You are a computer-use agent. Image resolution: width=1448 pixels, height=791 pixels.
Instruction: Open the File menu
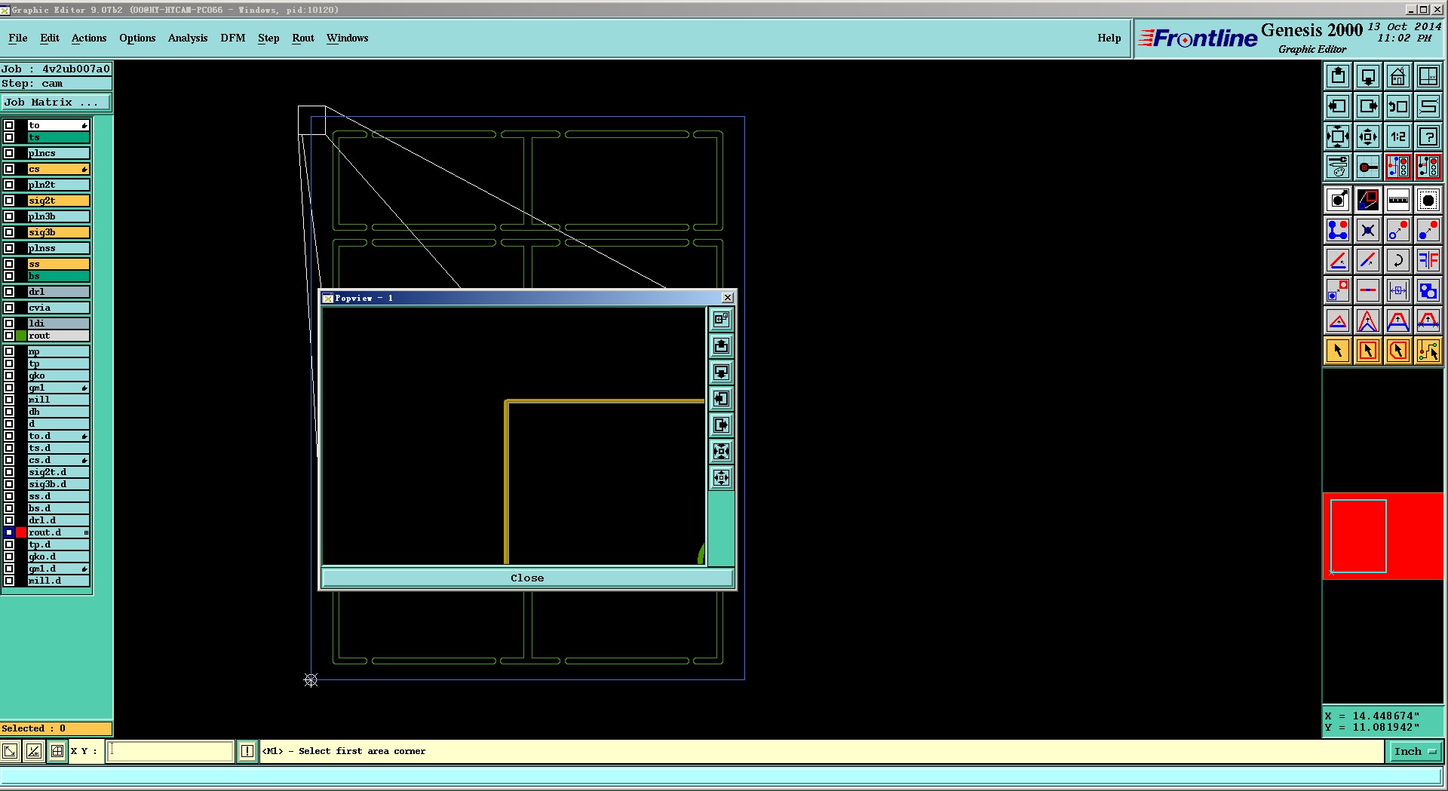(18, 38)
